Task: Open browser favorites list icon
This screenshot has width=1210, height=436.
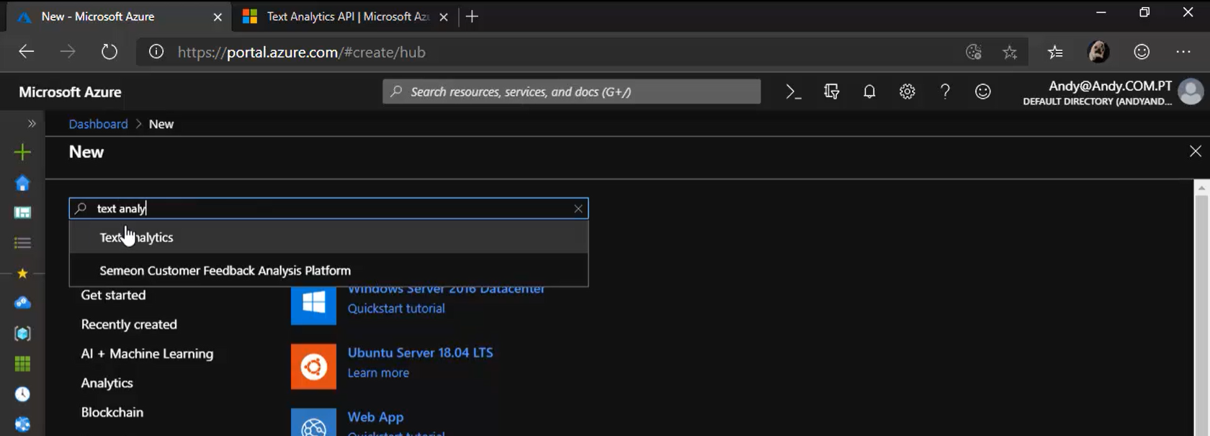Action: click(1055, 52)
